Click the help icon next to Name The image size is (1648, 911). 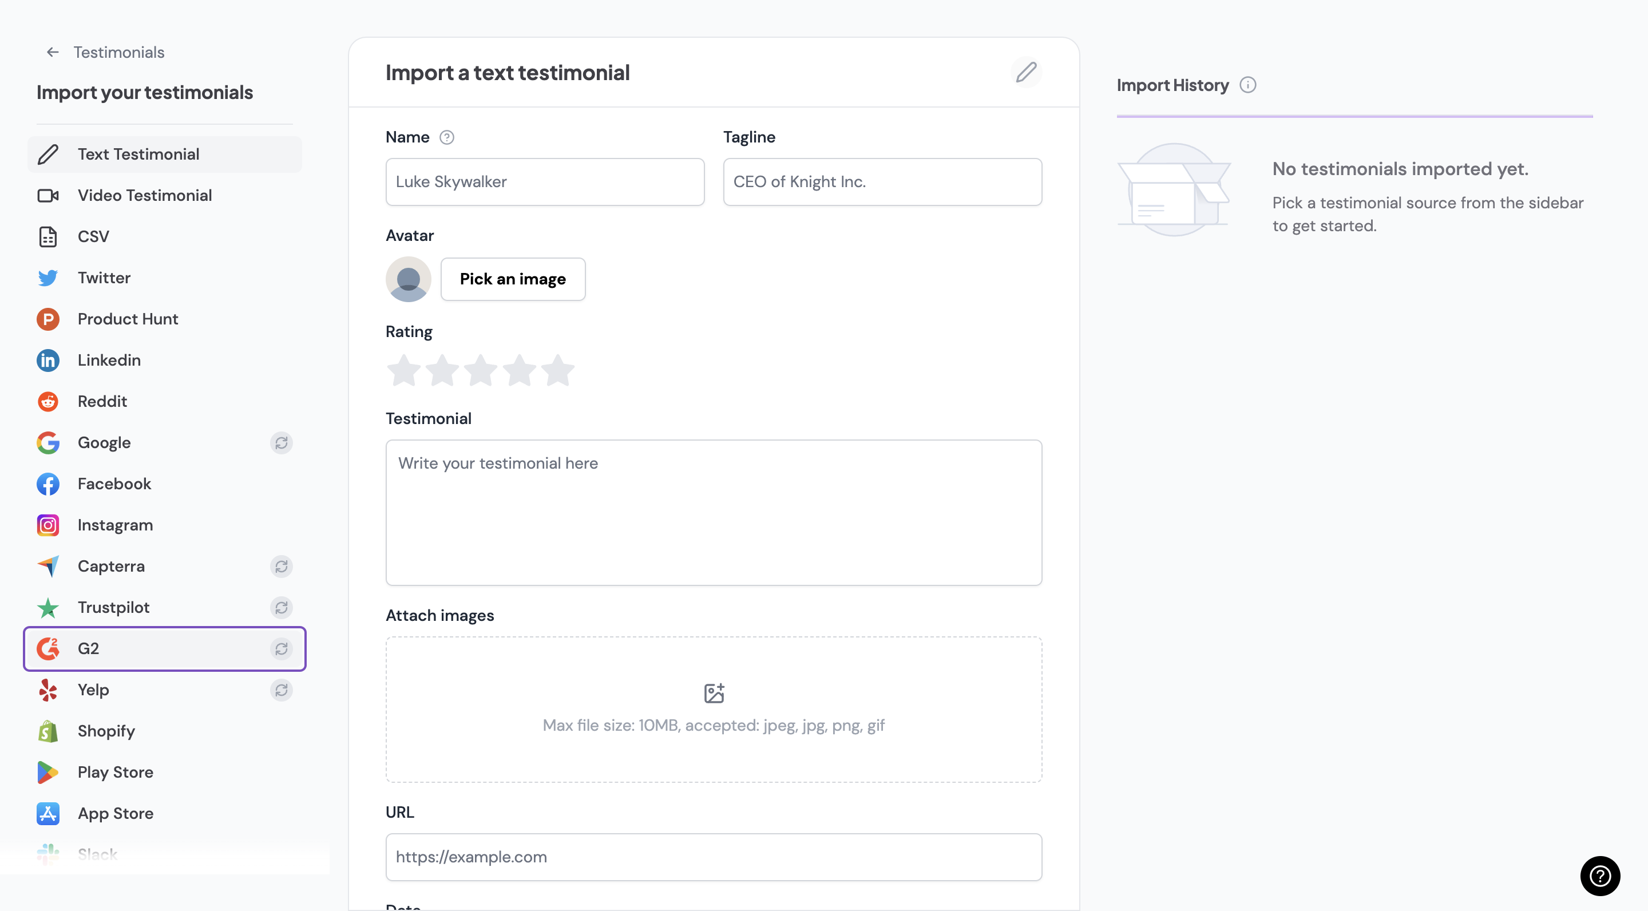[x=446, y=137]
